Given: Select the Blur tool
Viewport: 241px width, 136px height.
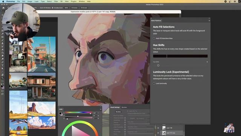Looking at the screenshot, I should coord(3,56).
